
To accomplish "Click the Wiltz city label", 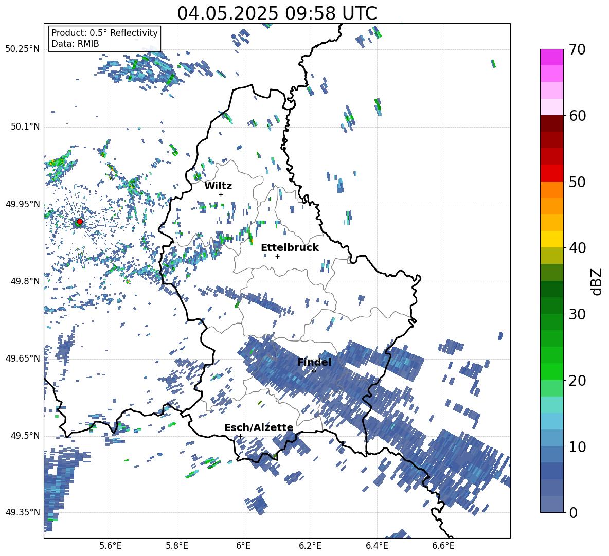I will 218,186.
